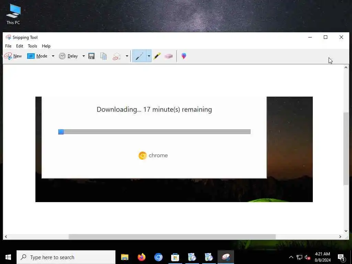Screen dimensions: 352x264
Task: Open the Help menu
Action: pos(46,46)
